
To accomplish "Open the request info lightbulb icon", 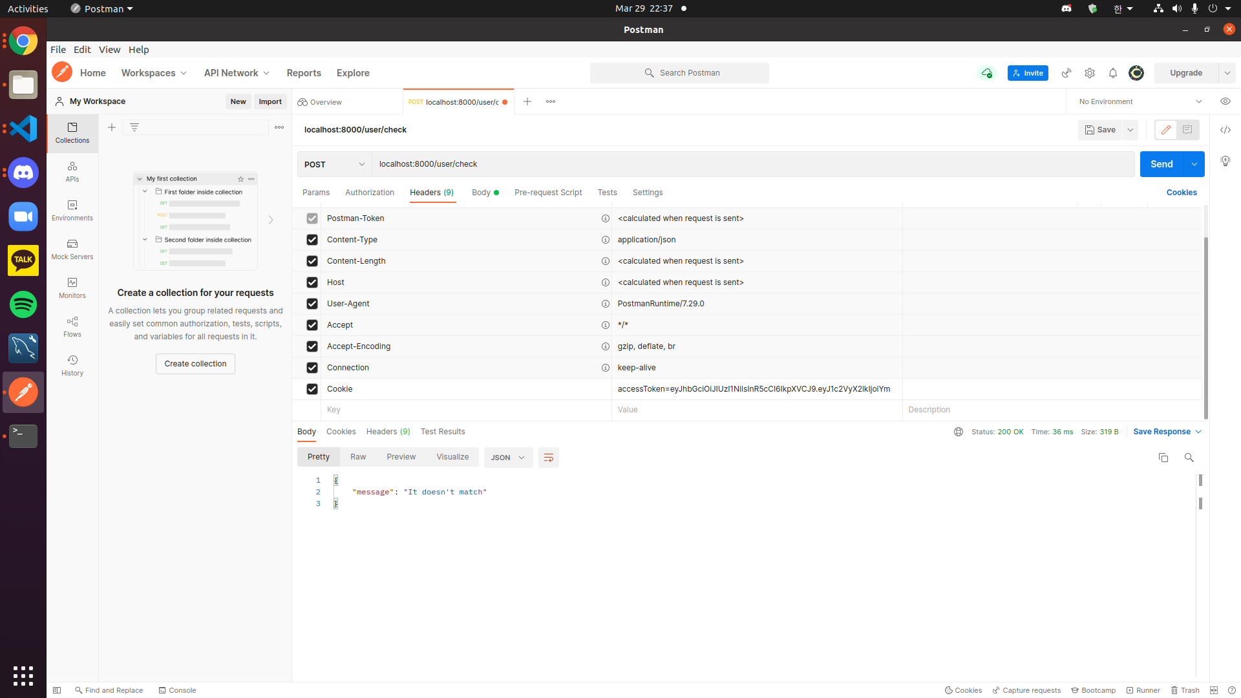I will pos(1225,161).
